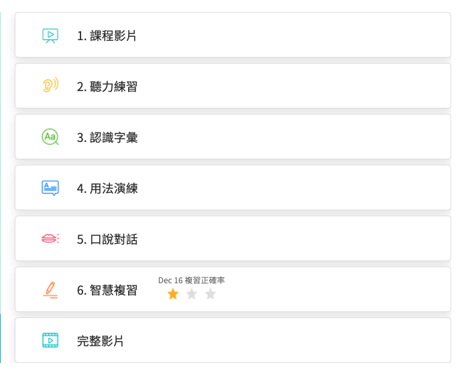Click the third gray review star
Viewport: 472px width, 373px height.
[x=211, y=294]
